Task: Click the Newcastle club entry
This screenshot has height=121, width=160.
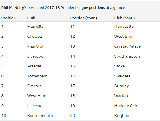Action: tap(124, 27)
